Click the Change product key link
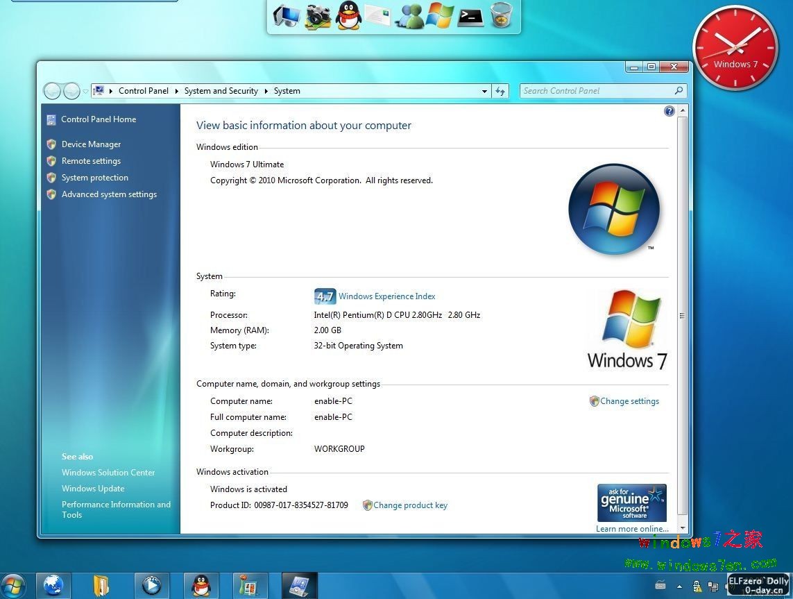The image size is (793, 599). (410, 505)
